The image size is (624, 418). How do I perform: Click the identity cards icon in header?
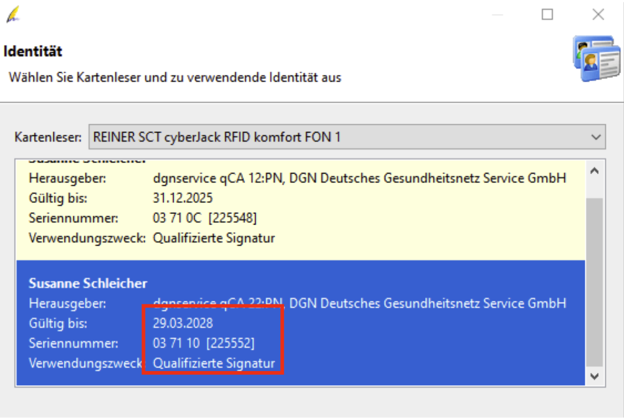click(x=596, y=59)
